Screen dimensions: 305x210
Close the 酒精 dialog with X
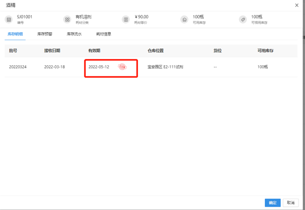[297, 5]
